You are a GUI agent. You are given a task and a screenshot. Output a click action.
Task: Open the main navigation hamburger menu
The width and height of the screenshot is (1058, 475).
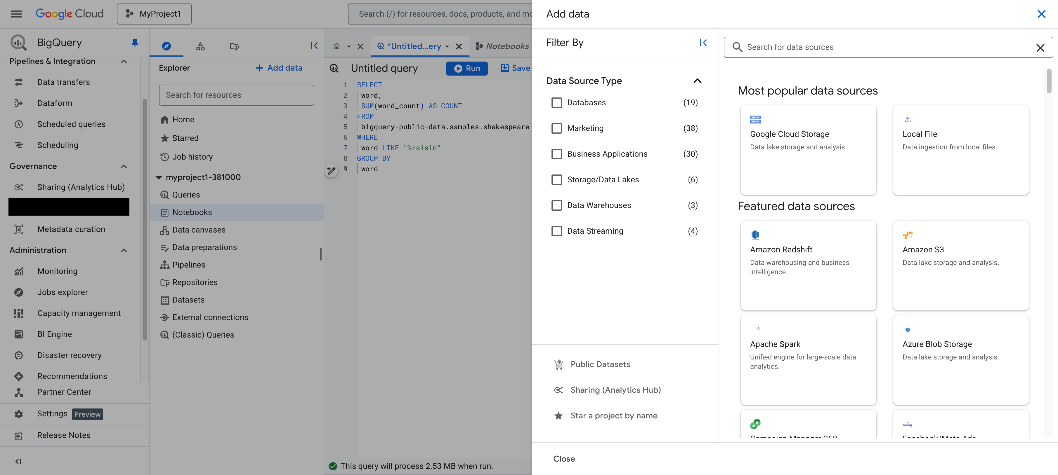tap(16, 13)
